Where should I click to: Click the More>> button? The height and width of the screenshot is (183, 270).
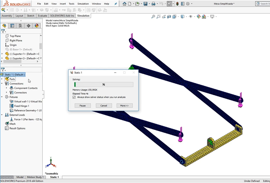pos(124,106)
